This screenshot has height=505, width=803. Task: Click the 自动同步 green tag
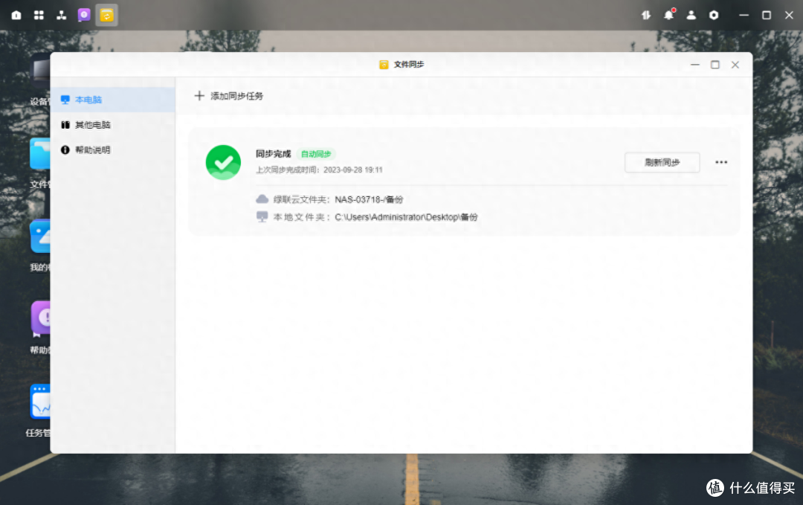point(316,154)
